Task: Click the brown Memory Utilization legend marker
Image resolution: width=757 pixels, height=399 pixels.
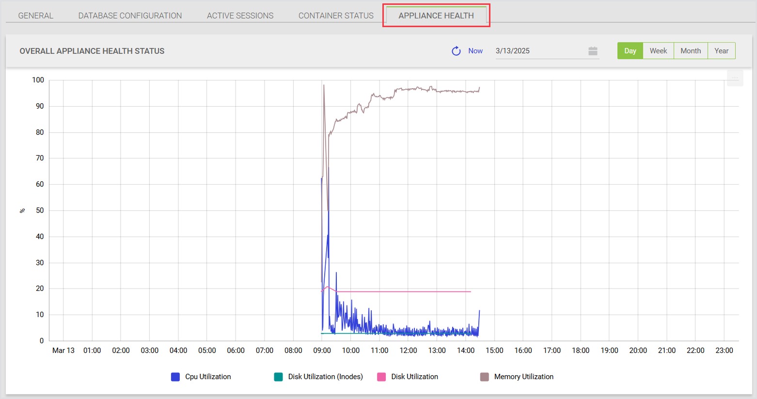Action: (484, 377)
